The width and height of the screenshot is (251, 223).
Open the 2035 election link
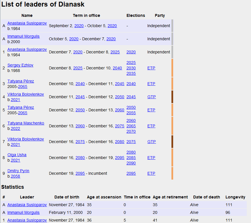(131, 73)
